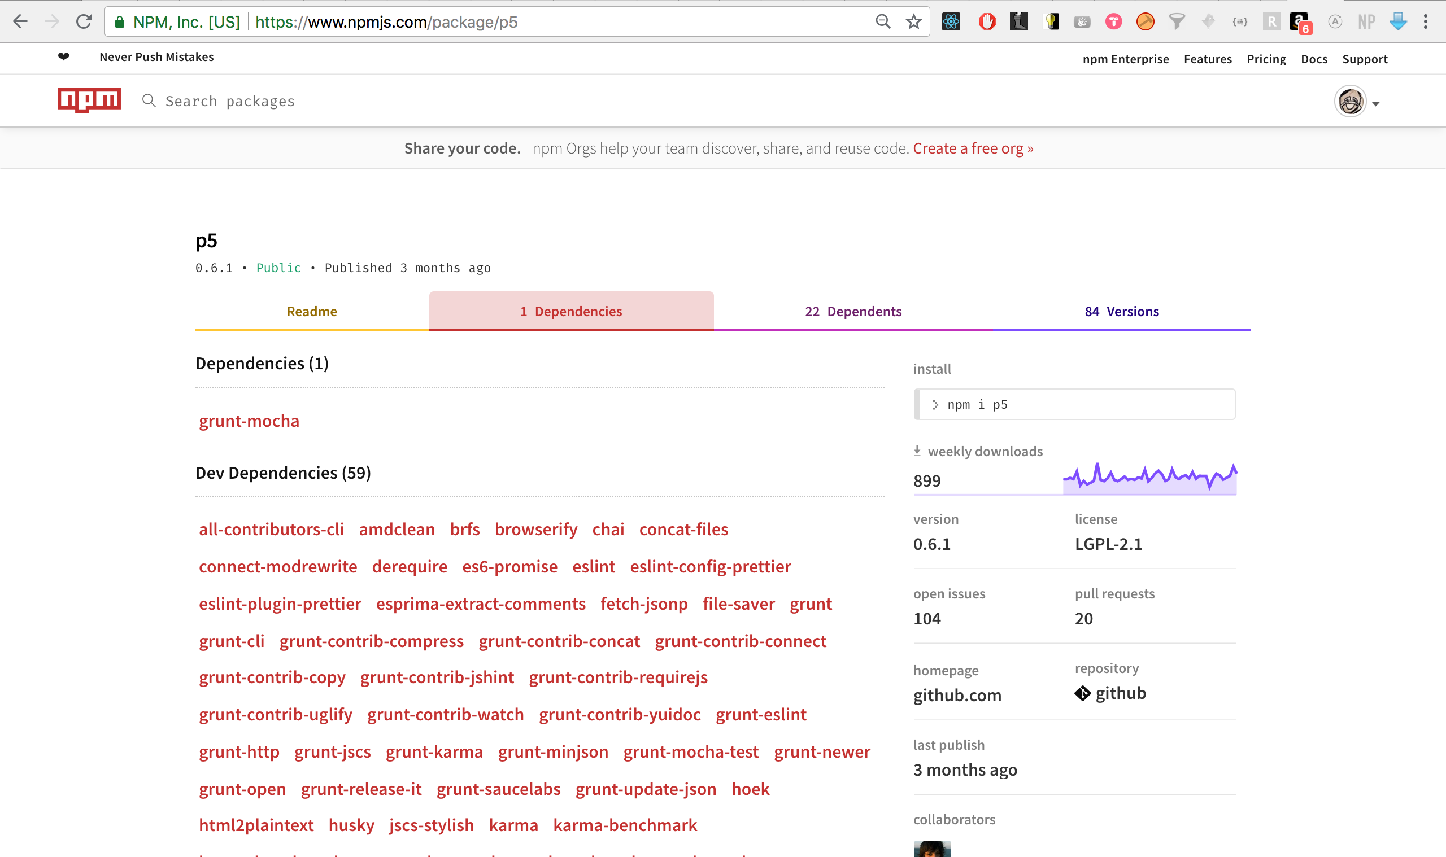Screen dimensions: 1446x857
Task: Click the Create a free org link
Action: click(973, 148)
